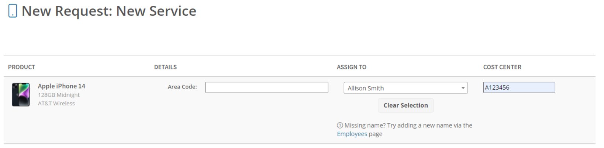Screen dimensions: 604x148
Task: Click the Missing name hint text
Action: coord(408,125)
